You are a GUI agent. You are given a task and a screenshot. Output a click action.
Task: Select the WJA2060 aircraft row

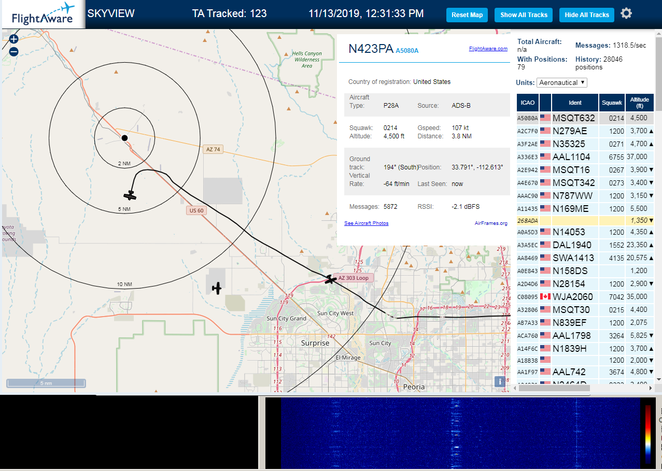coord(586,296)
